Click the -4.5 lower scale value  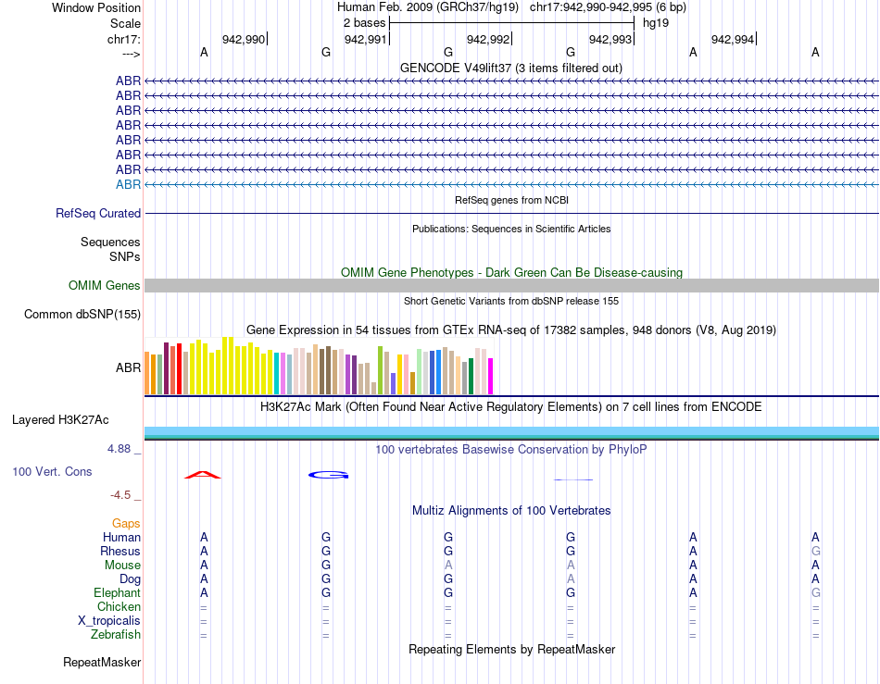click(120, 495)
